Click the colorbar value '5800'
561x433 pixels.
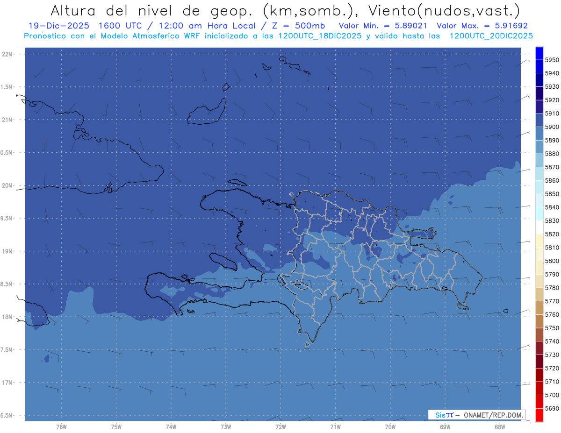(551, 261)
